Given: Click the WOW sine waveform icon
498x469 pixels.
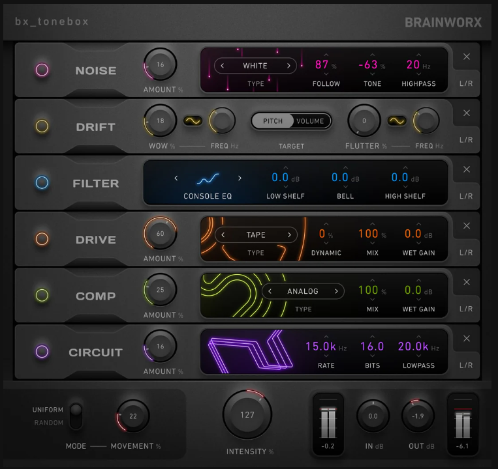Looking at the screenshot, I should point(193,121).
